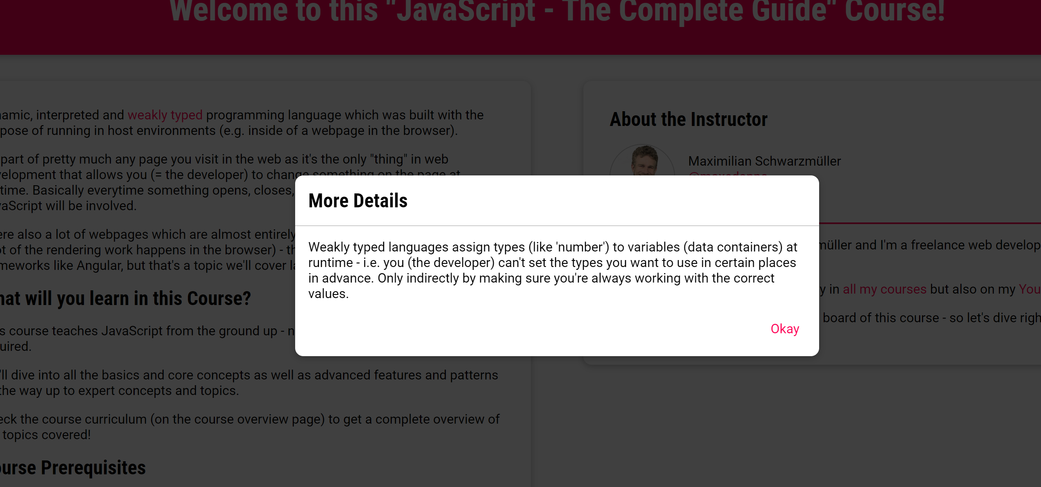Click the 'Course Prerequisites' heading
This screenshot has height=487, width=1041.
(73, 467)
